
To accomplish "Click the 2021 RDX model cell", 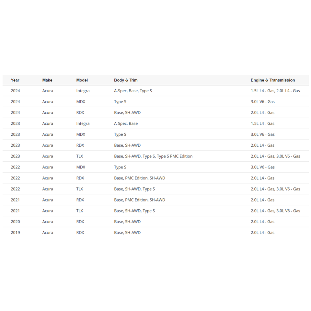I will 80,200.
